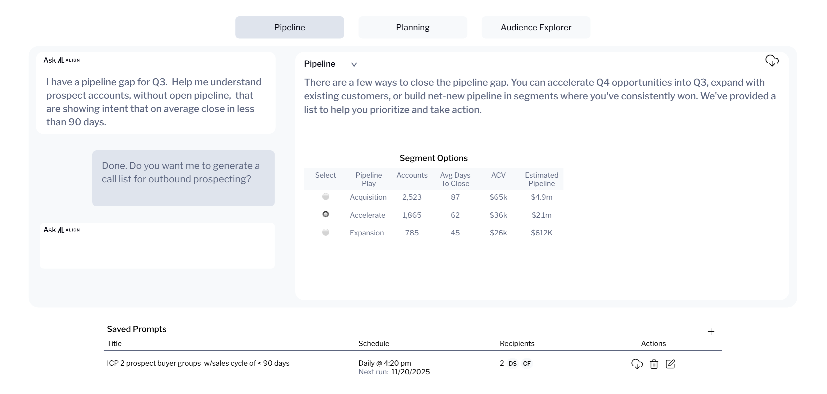
Task: Select the Acquisition radio button
Action: [326, 197]
